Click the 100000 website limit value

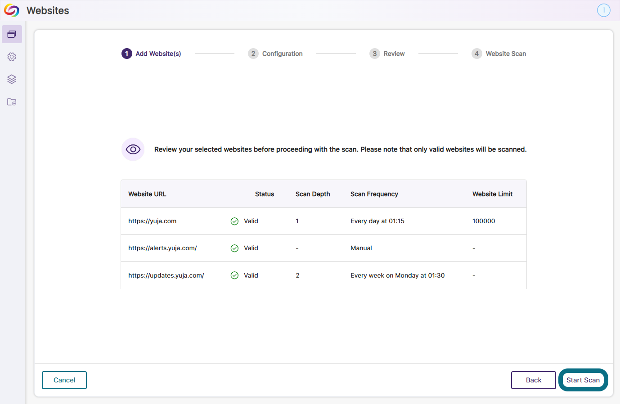click(484, 221)
